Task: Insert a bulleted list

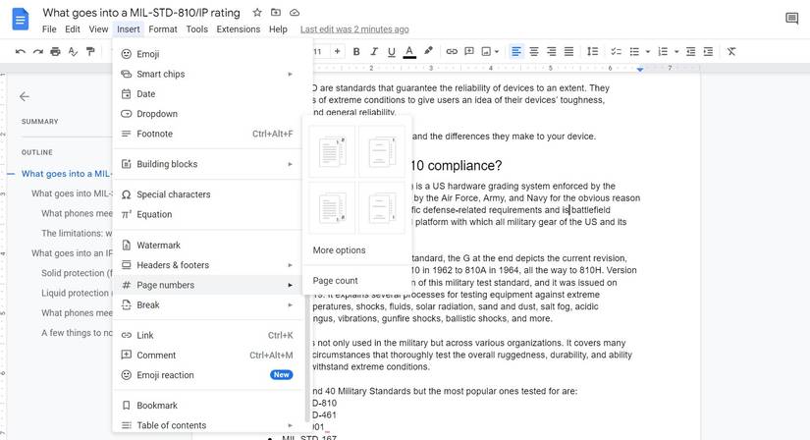Action: point(634,52)
